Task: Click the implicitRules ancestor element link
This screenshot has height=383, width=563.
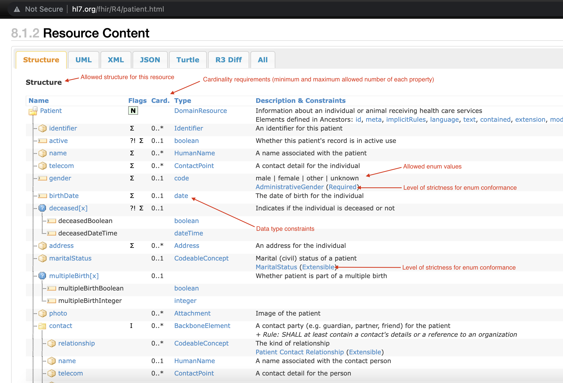Action: [406, 120]
